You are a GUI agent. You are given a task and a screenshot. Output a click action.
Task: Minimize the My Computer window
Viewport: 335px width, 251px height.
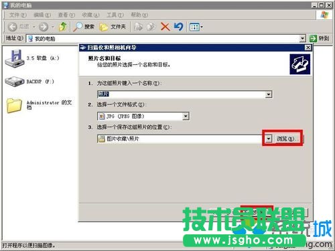click(314, 5)
